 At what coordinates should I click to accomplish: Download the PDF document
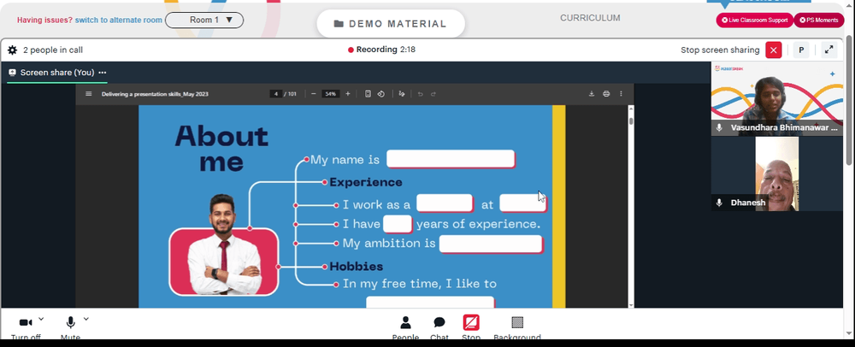click(592, 94)
